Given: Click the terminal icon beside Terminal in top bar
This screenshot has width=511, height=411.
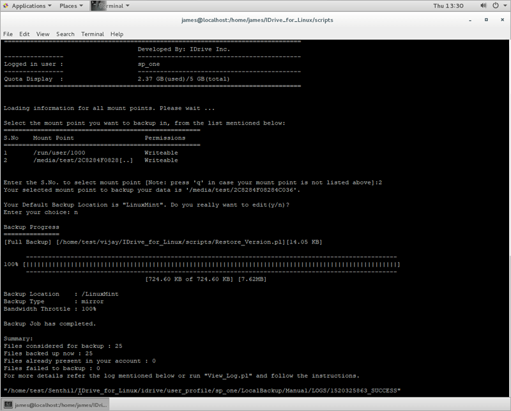Looking at the screenshot, I should click(x=94, y=6).
